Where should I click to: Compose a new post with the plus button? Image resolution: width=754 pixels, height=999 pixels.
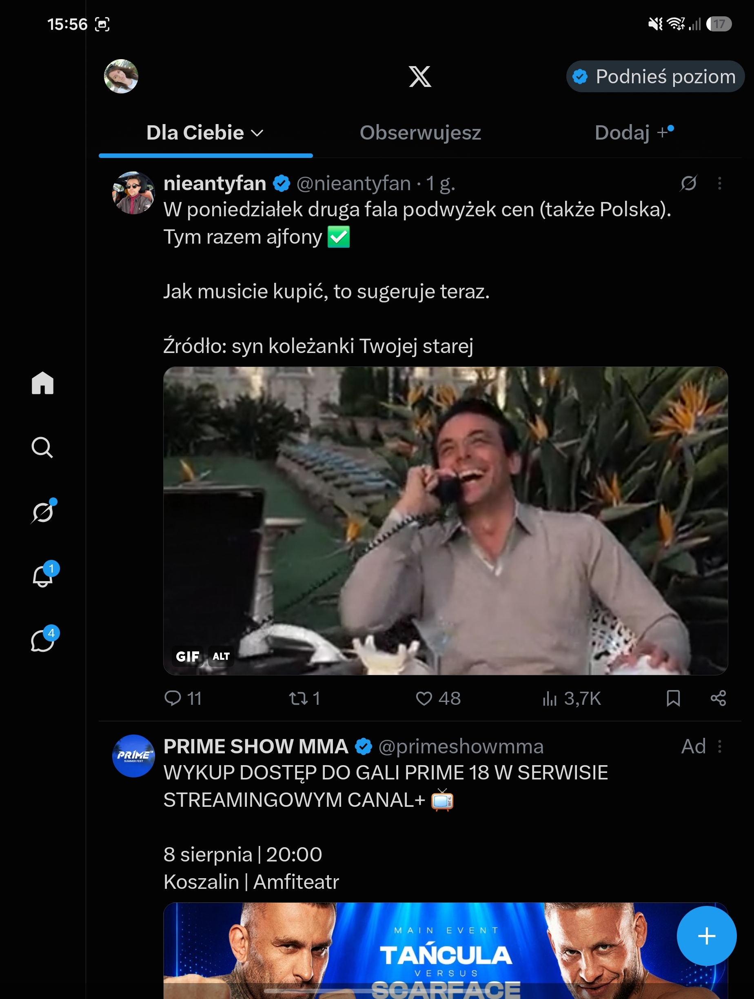point(706,936)
